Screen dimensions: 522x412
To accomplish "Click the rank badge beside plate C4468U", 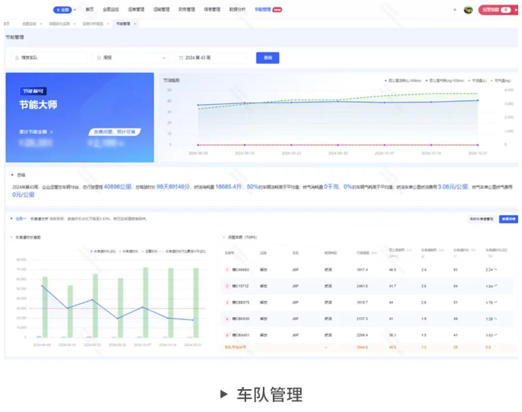I will pos(227,269).
